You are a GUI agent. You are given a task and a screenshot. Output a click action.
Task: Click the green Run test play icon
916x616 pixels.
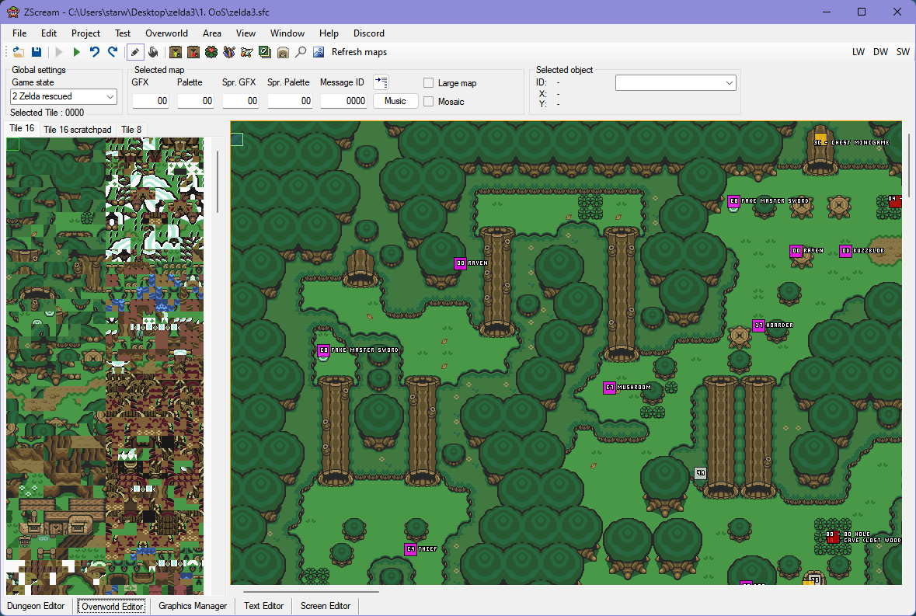point(77,52)
